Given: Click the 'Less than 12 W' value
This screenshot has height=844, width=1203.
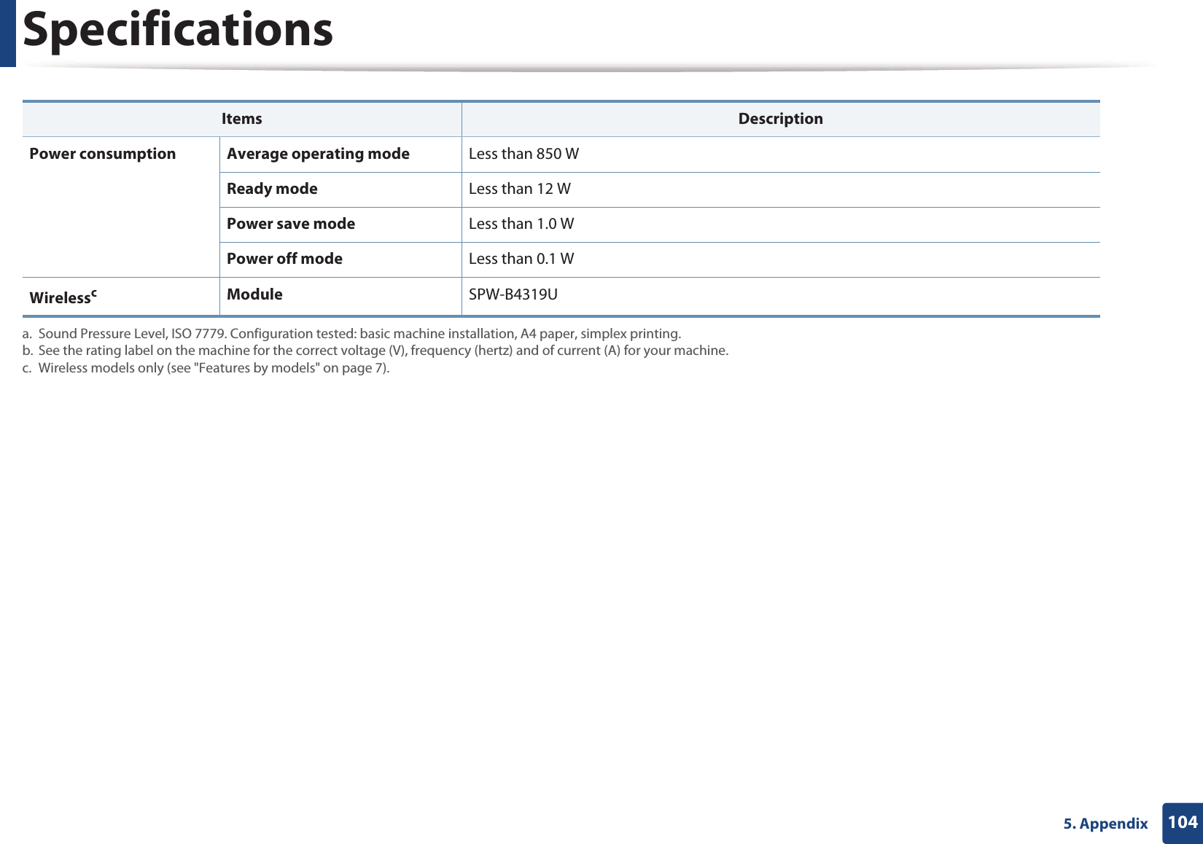Looking at the screenshot, I should [520, 189].
